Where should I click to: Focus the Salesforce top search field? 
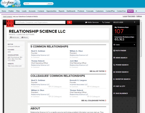pos(35,4)
